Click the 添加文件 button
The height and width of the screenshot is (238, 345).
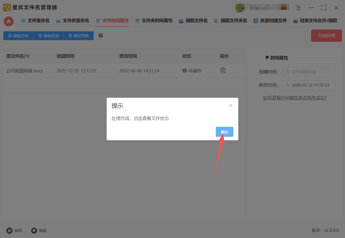click(x=18, y=36)
